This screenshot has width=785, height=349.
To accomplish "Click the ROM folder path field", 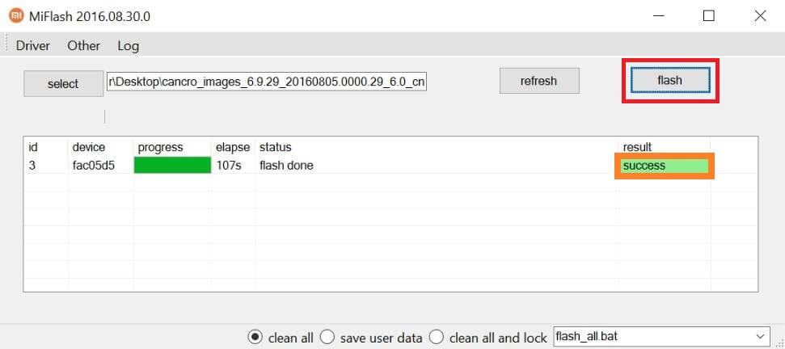I will click(267, 82).
